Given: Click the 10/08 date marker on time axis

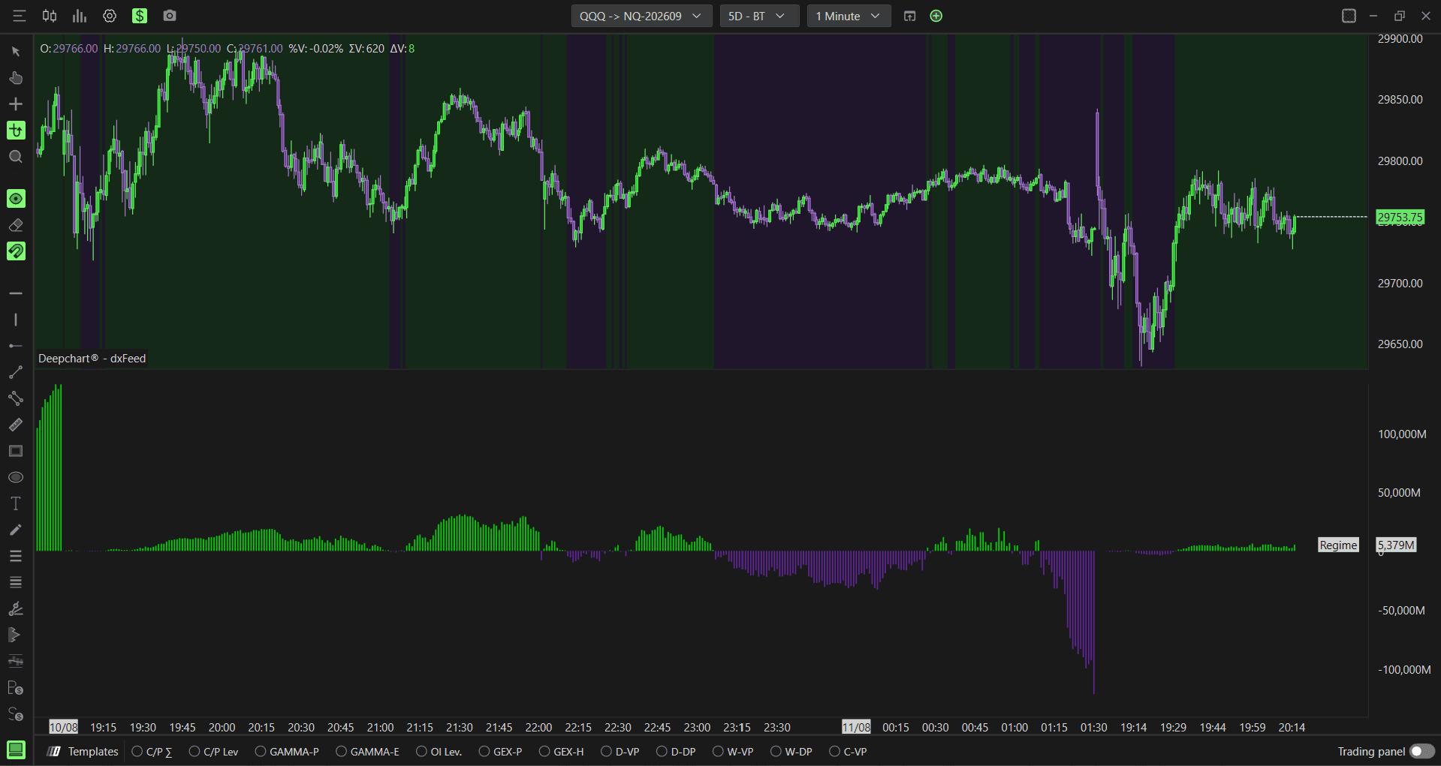Looking at the screenshot, I should pos(63,727).
